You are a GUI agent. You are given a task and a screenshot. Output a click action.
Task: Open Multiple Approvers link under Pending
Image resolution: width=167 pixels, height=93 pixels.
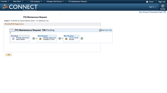tap(22, 38)
